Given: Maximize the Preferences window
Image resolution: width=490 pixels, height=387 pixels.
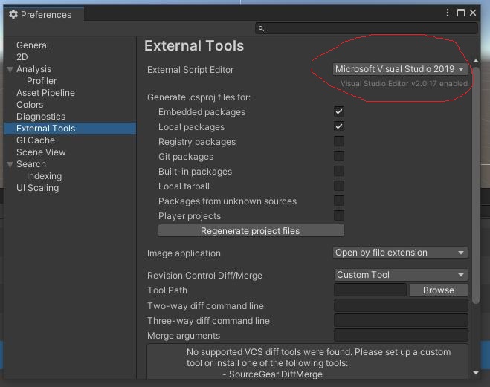Looking at the screenshot, I should (460, 13).
